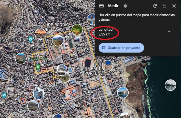Open the lake photo thumbnail on the water
The height and width of the screenshot is (118, 181).
pos(171,85)
